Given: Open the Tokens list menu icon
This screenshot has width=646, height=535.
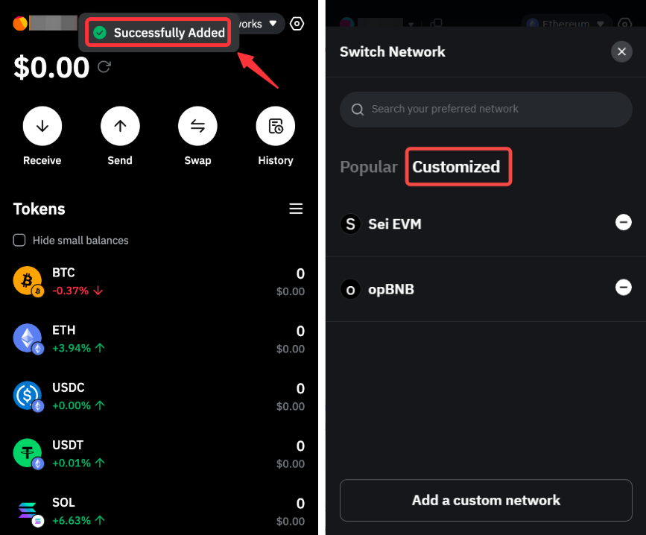Looking at the screenshot, I should coord(296,209).
